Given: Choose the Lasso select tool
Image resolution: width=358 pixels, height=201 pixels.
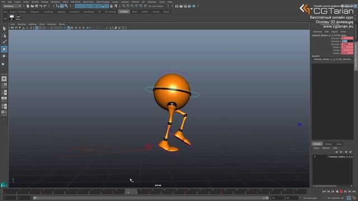Looking at the screenshot, I should [x=4, y=36].
